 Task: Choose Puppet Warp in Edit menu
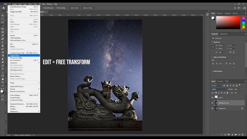click(24, 55)
